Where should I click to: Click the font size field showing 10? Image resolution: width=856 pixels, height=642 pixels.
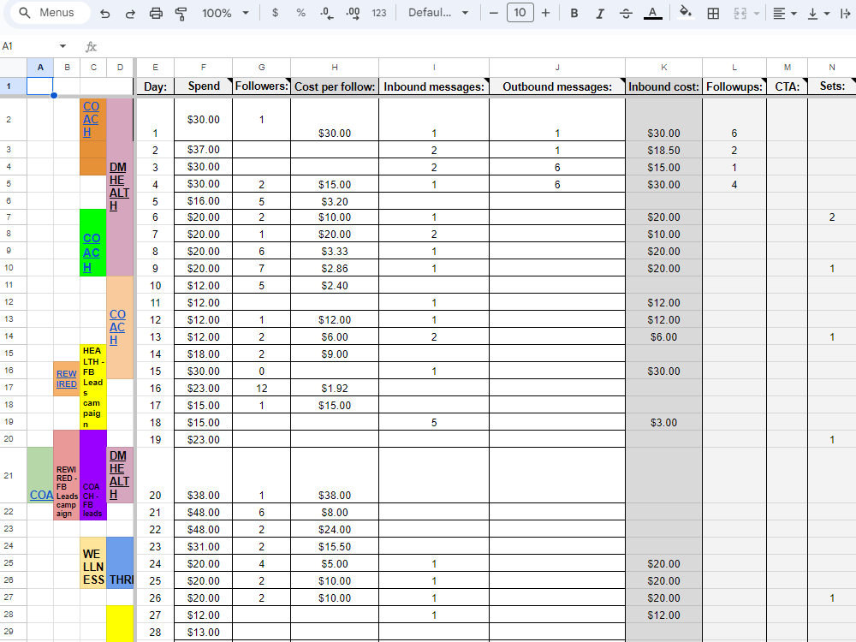[x=520, y=13]
